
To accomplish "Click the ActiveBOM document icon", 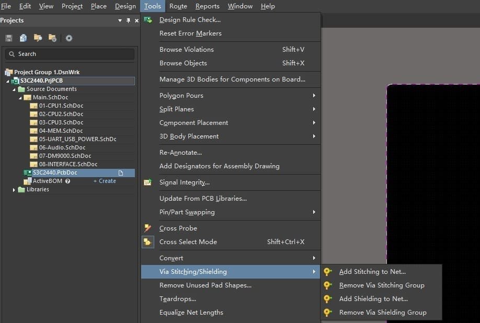I will [28, 181].
